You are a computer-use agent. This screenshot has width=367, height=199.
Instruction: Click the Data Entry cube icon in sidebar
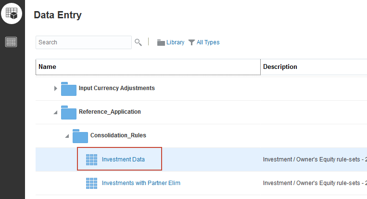12,13
